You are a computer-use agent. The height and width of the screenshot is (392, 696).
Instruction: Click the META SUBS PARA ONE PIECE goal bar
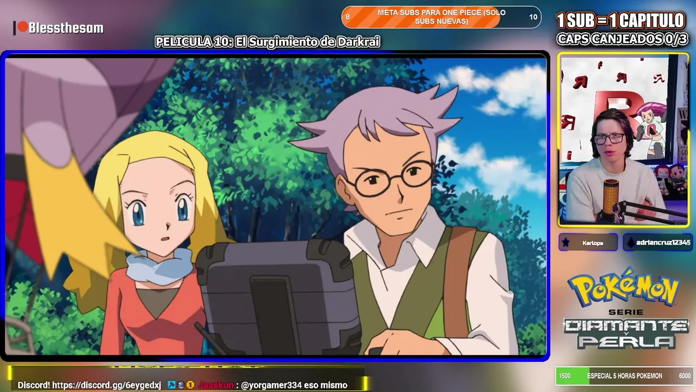[x=441, y=17]
